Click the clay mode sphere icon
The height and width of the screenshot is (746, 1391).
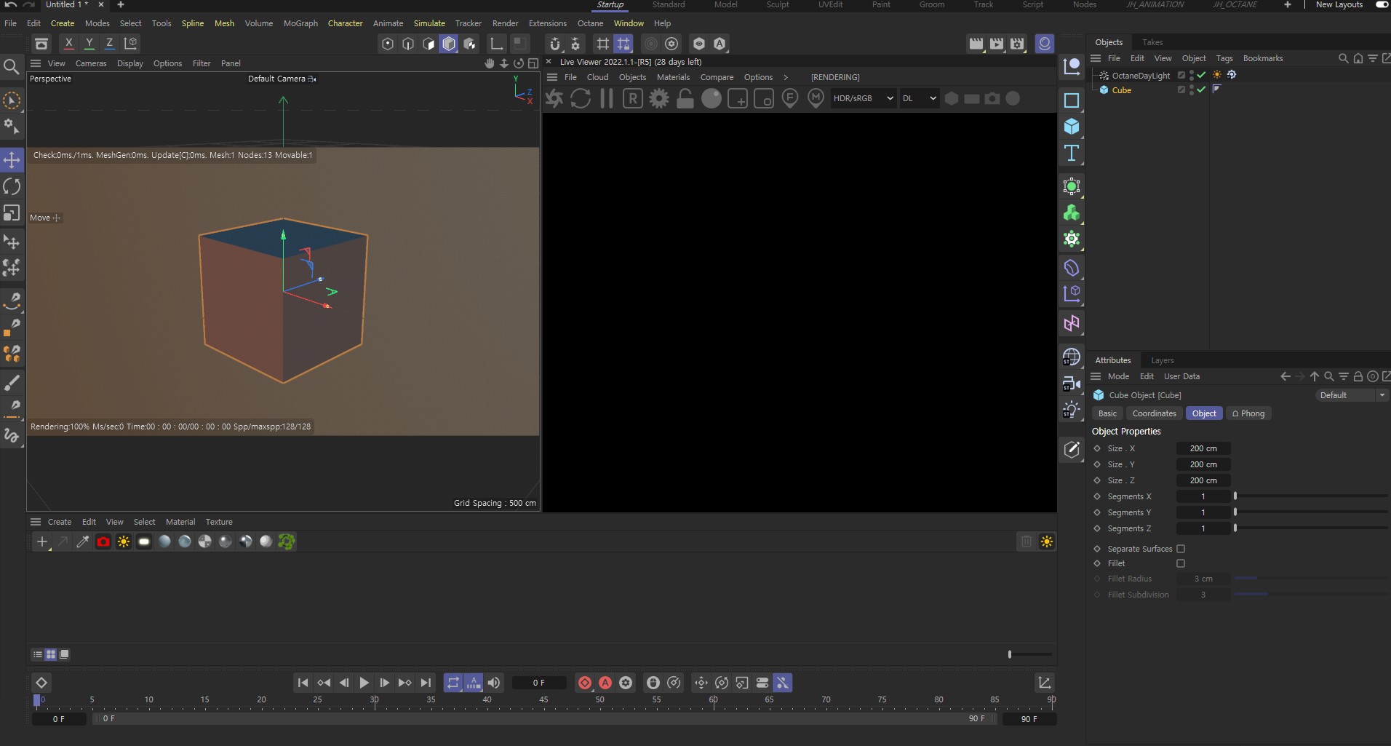[x=712, y=98]
